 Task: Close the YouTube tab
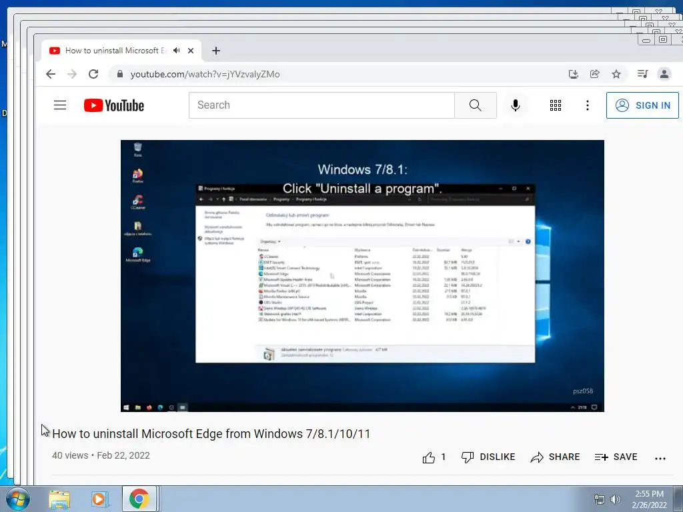point(190,51)
